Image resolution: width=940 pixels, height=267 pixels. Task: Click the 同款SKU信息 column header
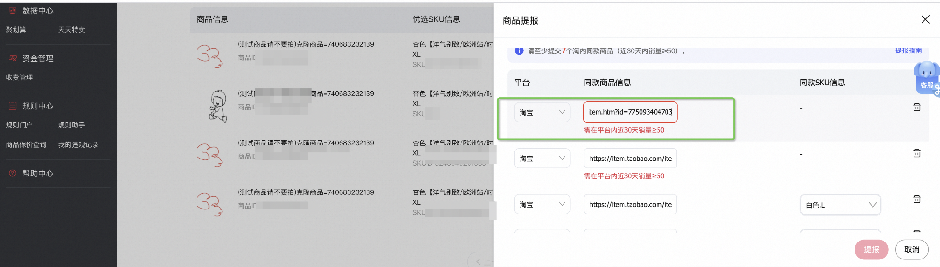click(x=822, y=83)
